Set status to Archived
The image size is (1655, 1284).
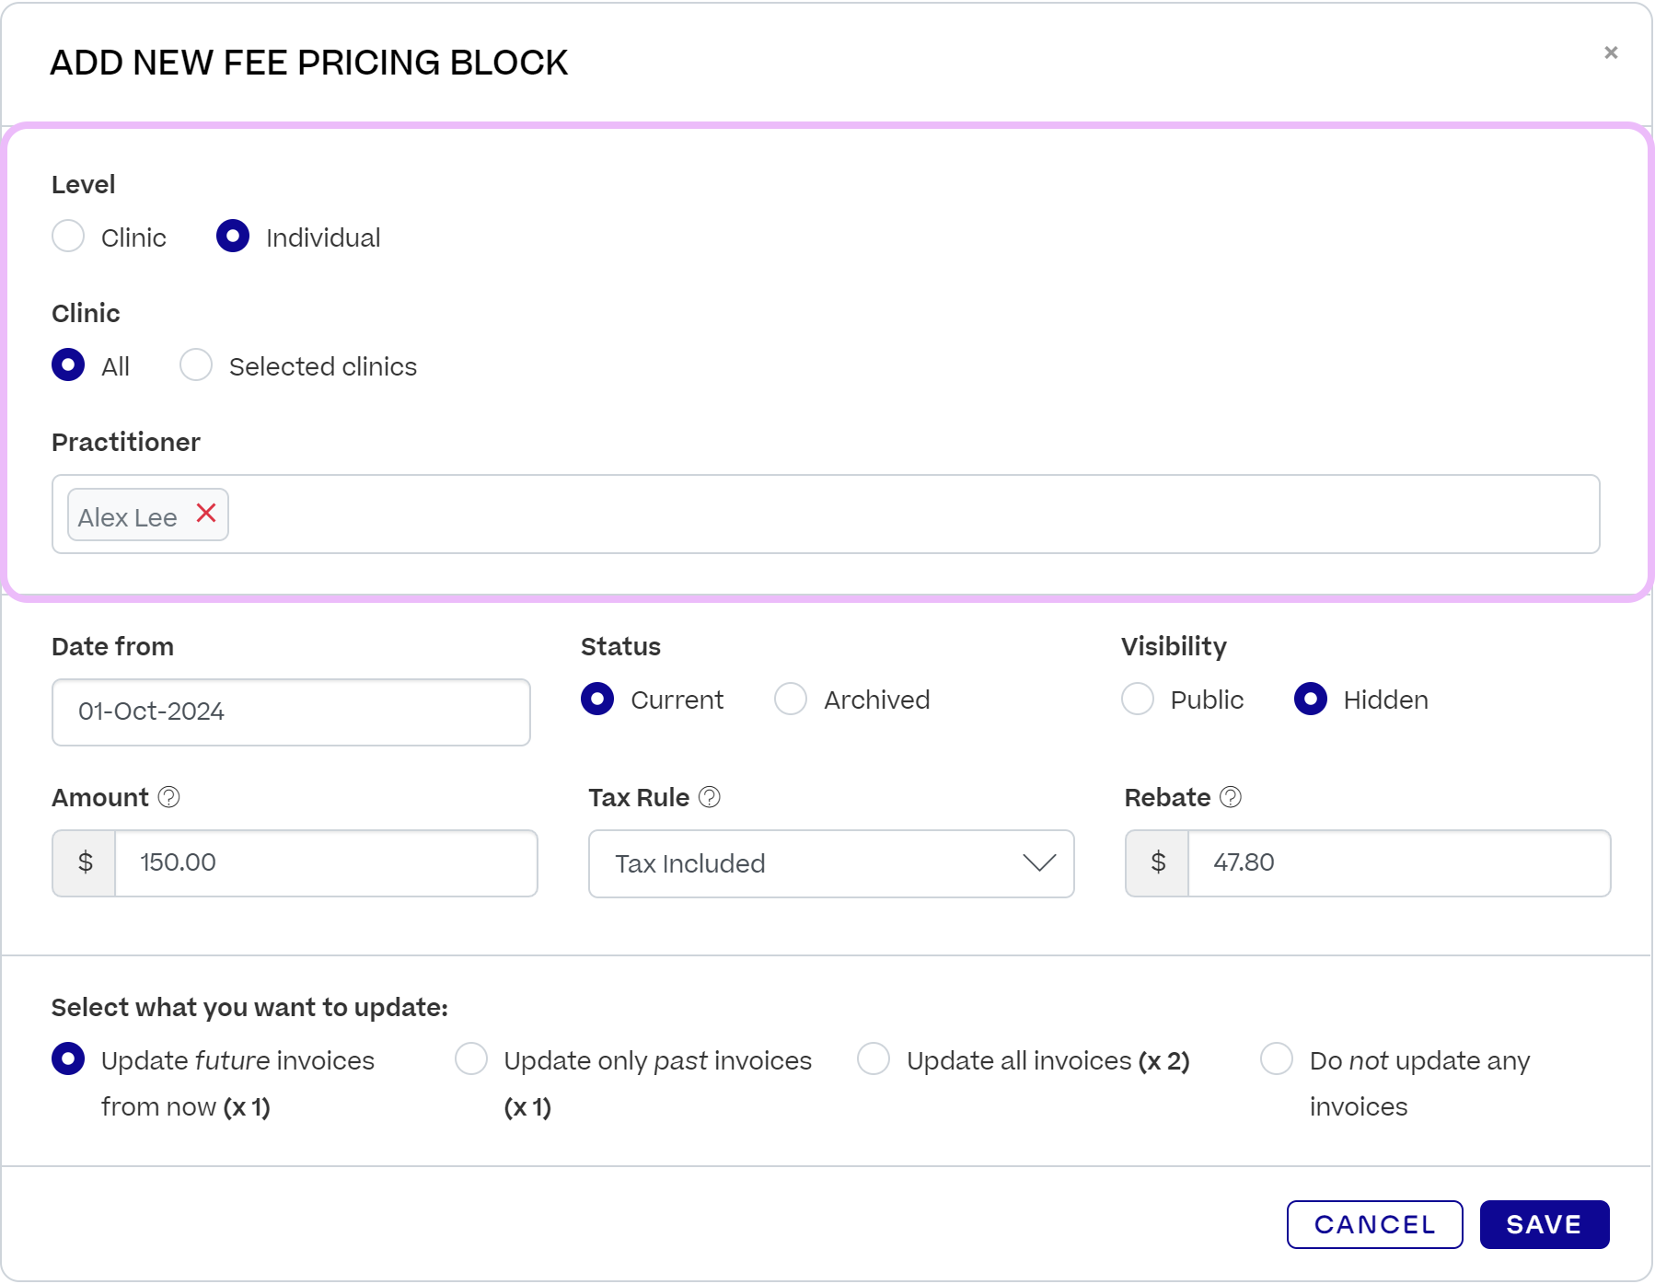pos(791,700)
